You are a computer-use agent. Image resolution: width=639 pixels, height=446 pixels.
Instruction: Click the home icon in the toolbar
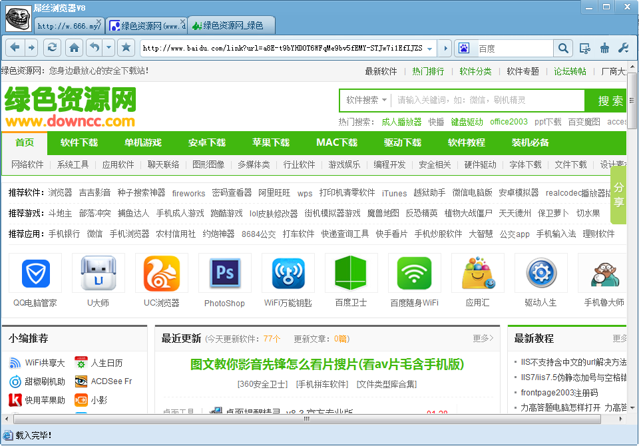click(75, 48)
